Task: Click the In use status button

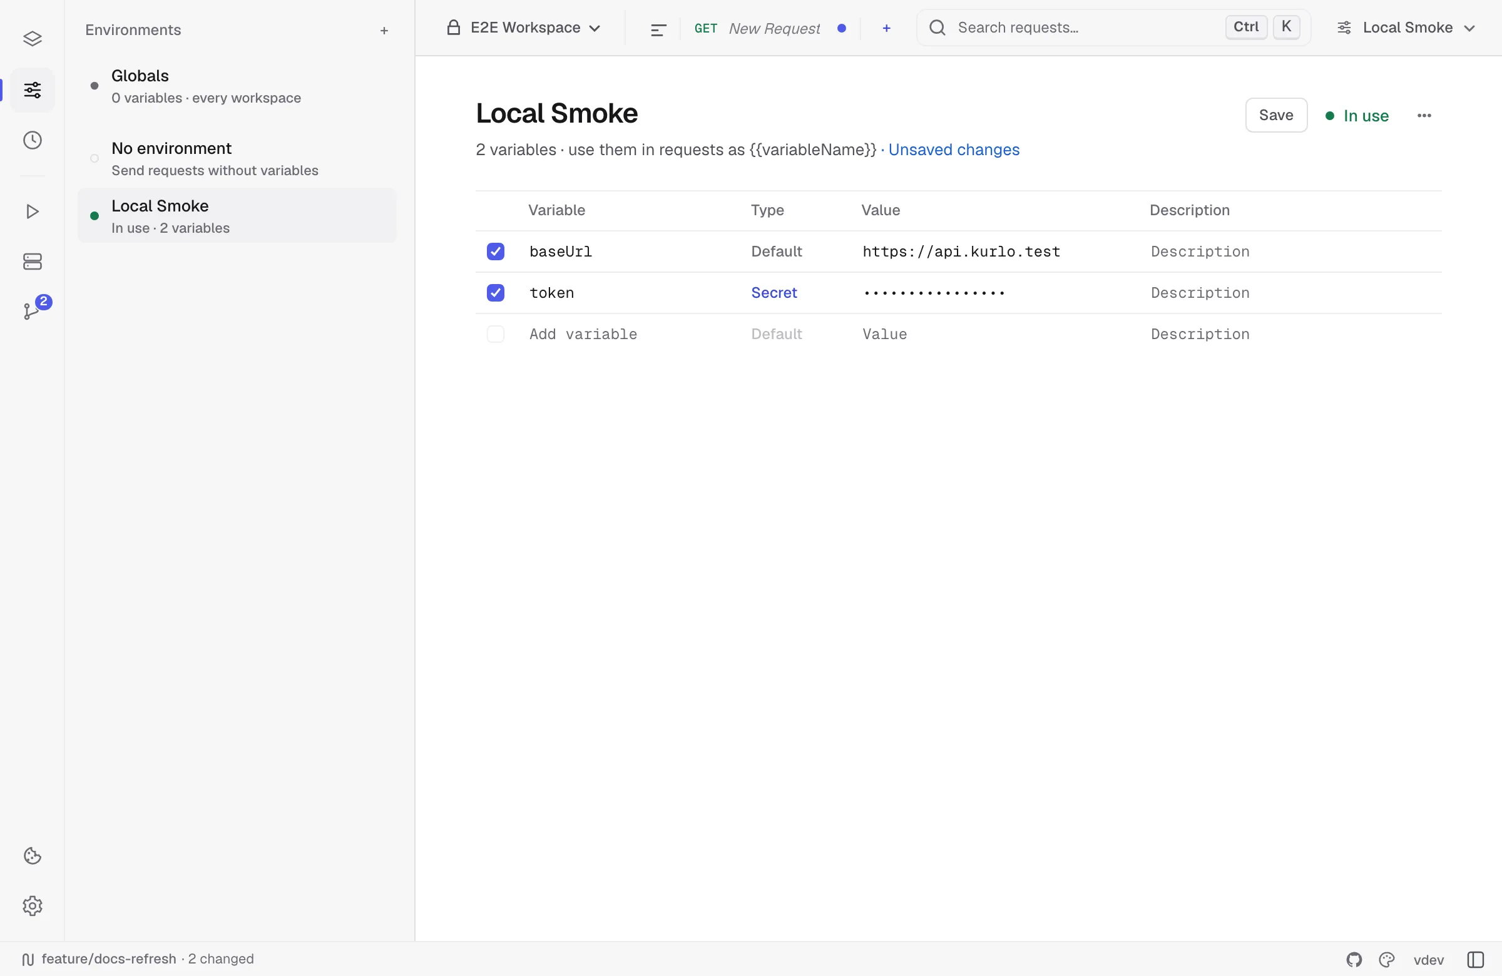Action: (1357, 116)
